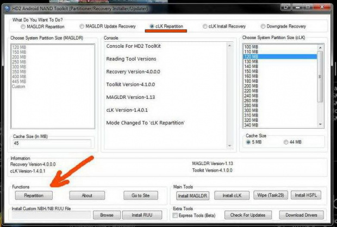The image size is (337, 227).
Task: Click console line 'Recovery Version-4.0.0.0'
Action: pyautogui.click(x=133, y=72)
